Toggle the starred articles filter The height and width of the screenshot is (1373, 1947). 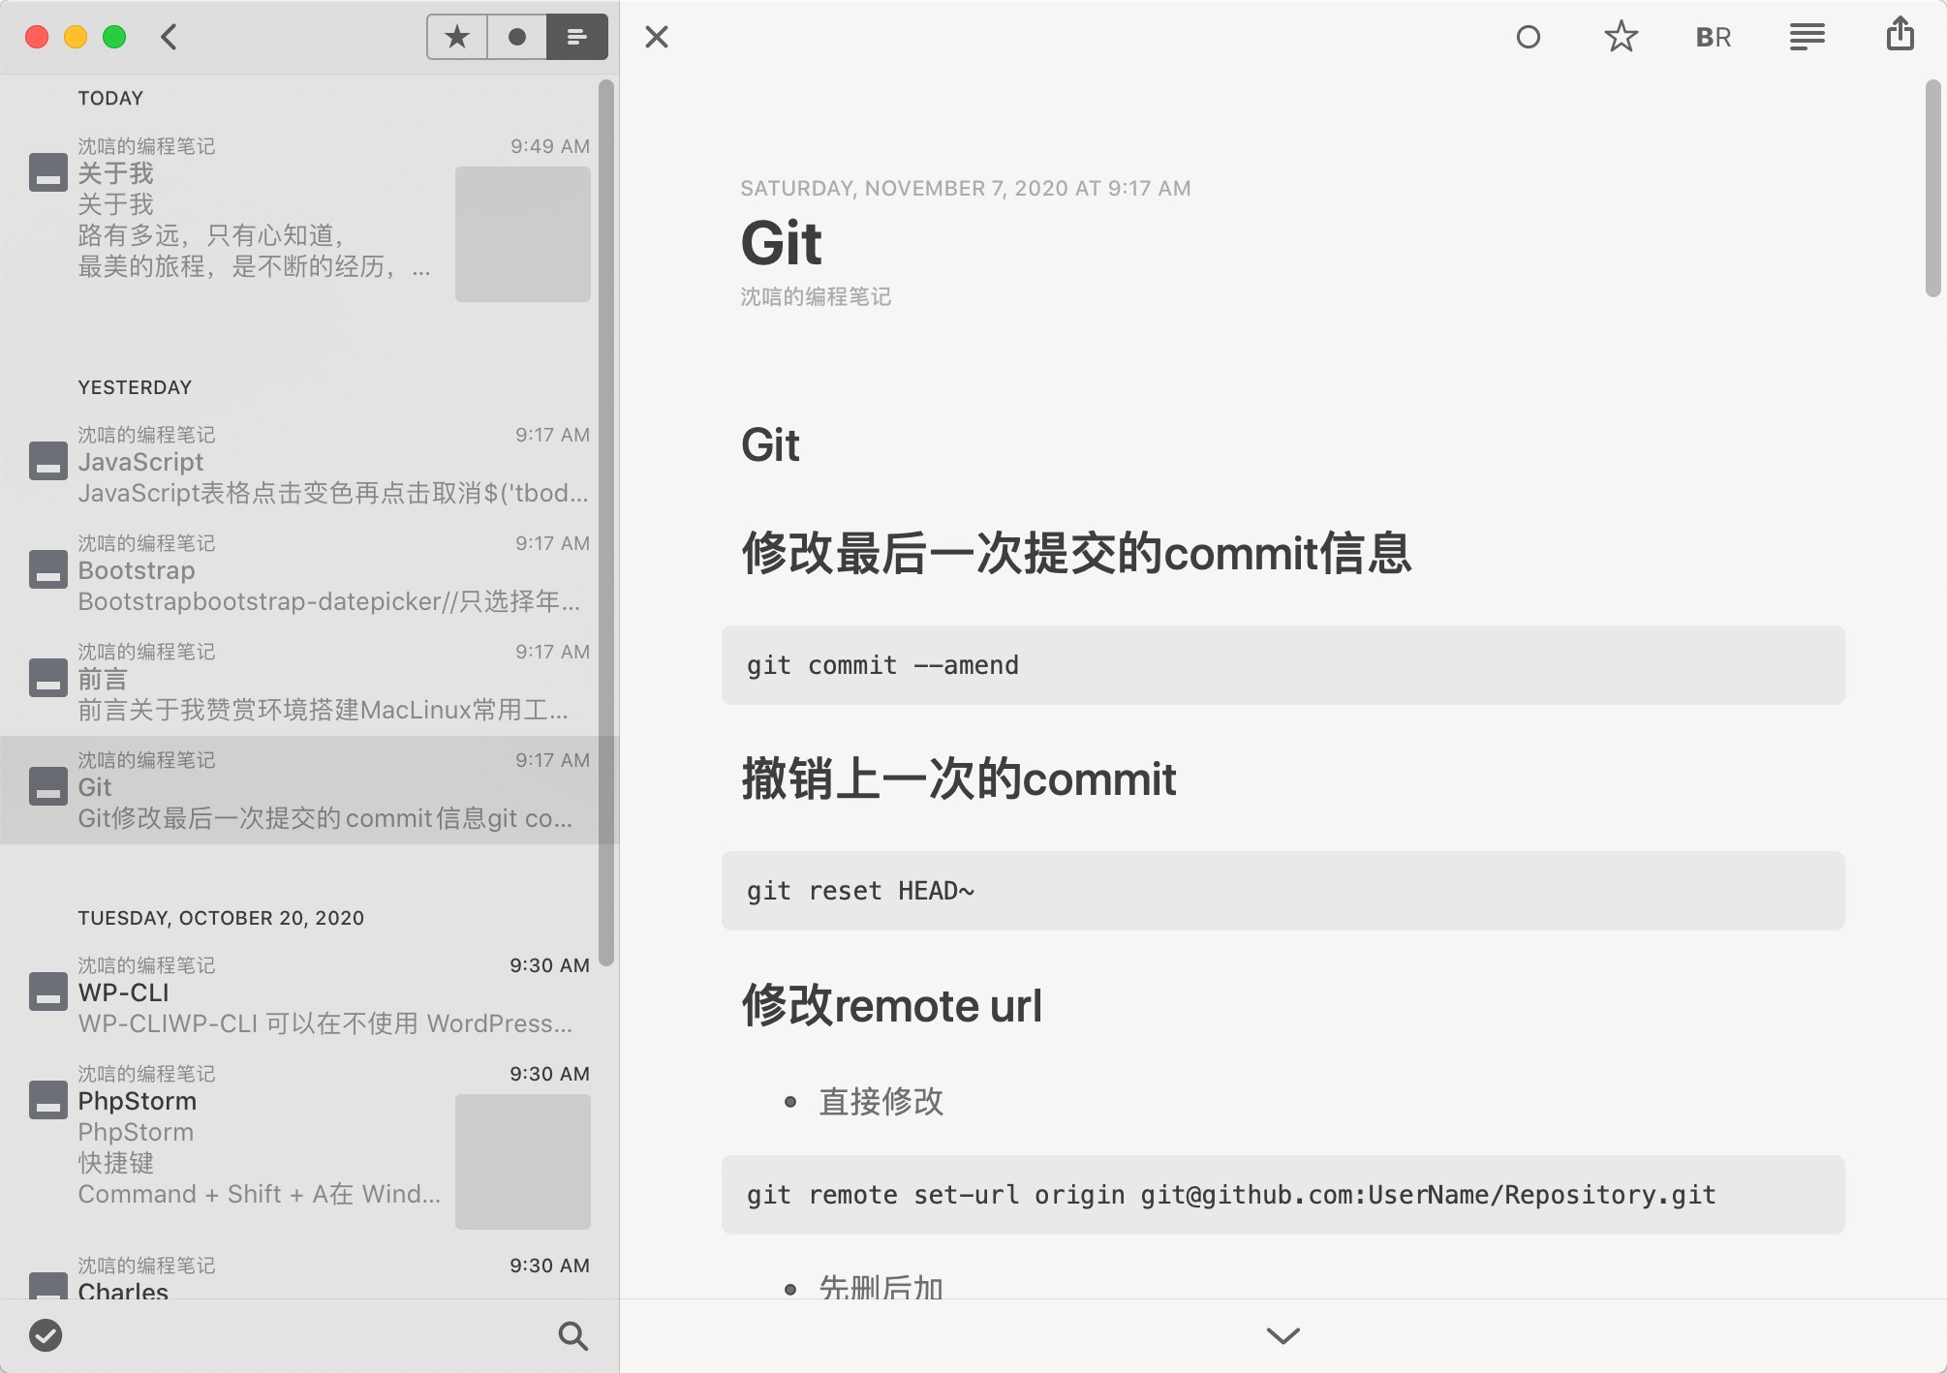[x=456, y=37]
